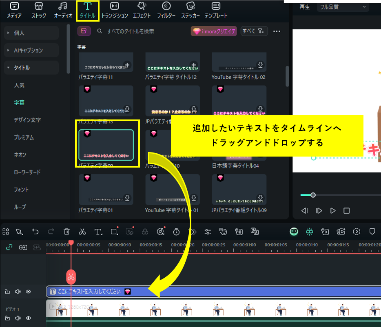The image size is (381, 327).
Task: Open the AI assistant robot icon
Action: [x=294, y=231]
